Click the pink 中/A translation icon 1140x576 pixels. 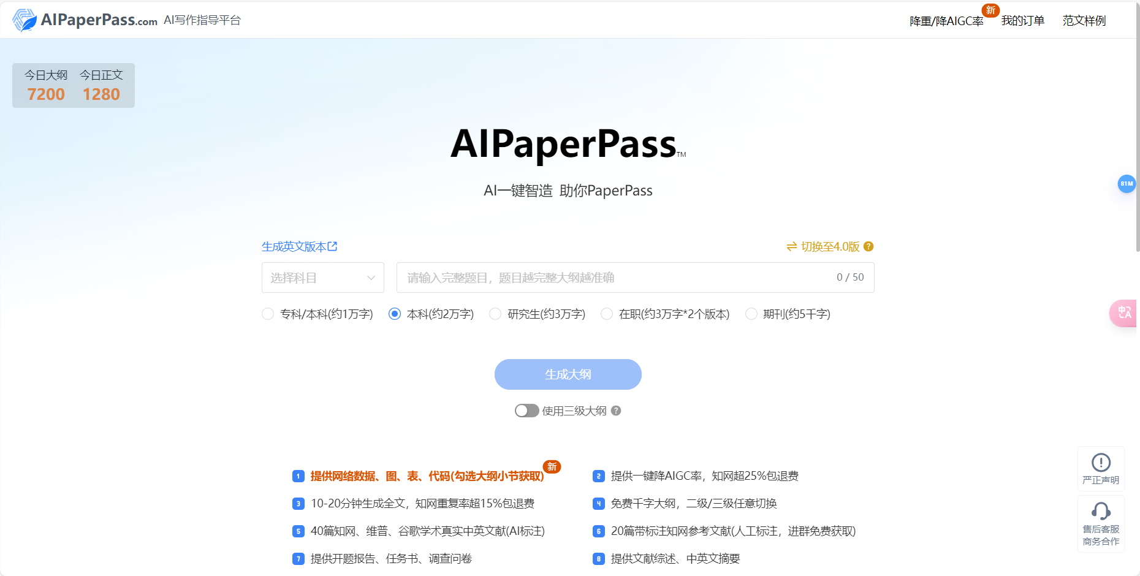point(1126,313)
